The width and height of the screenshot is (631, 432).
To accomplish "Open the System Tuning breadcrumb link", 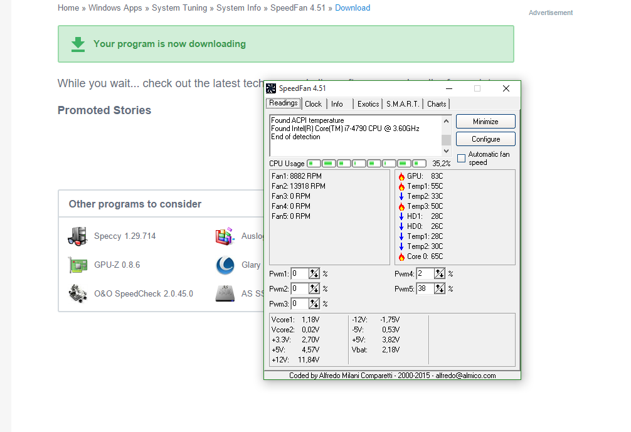I will pos(179,8).
